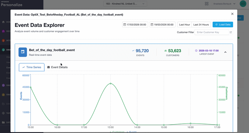
Task: Select the Last 24 Hours range
Action: tap(201, 25)
